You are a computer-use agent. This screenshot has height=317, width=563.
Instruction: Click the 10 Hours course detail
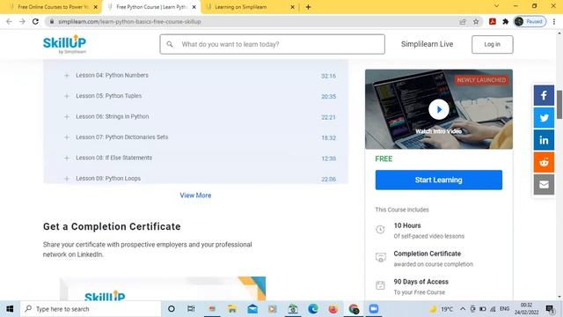coord(420,231)
